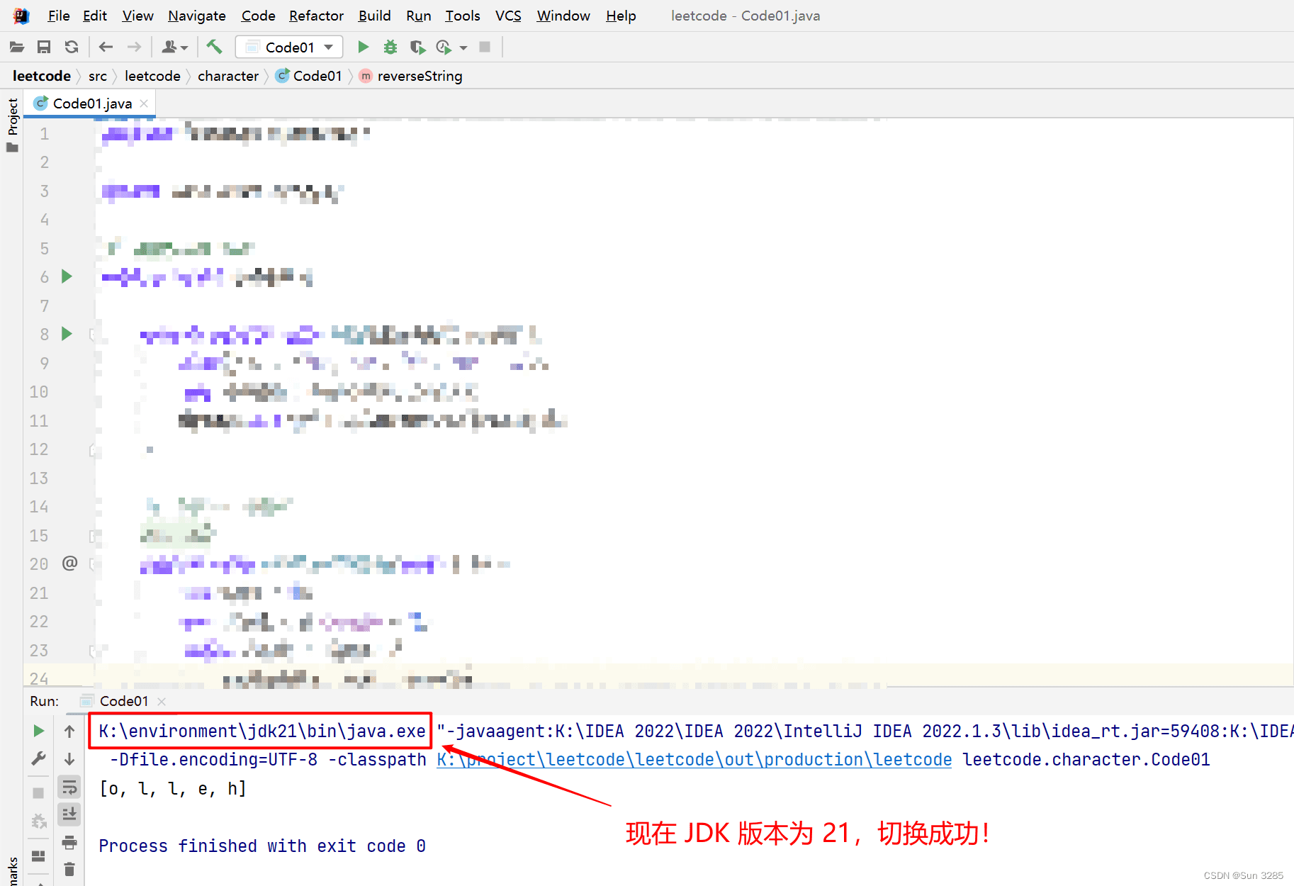1294x886 pixels.
Task: Open the Code01 run configuration dropdown
Action: click(x=289, y=47)
